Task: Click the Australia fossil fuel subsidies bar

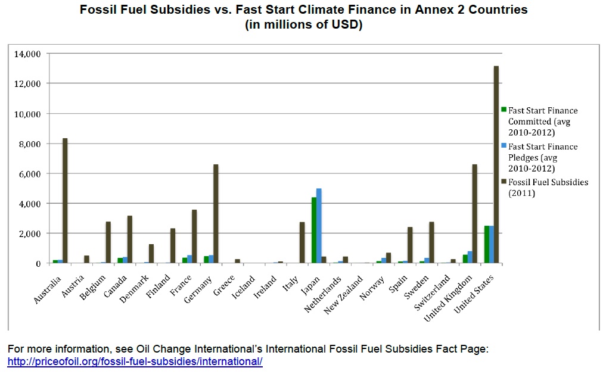Action: (x=65, y=201)
